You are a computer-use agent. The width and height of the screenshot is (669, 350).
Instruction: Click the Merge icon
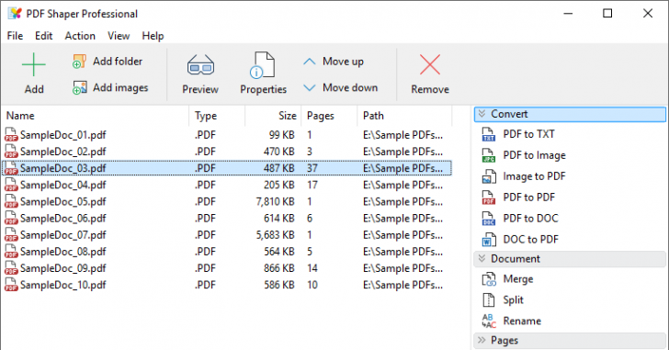pos(489,279)
